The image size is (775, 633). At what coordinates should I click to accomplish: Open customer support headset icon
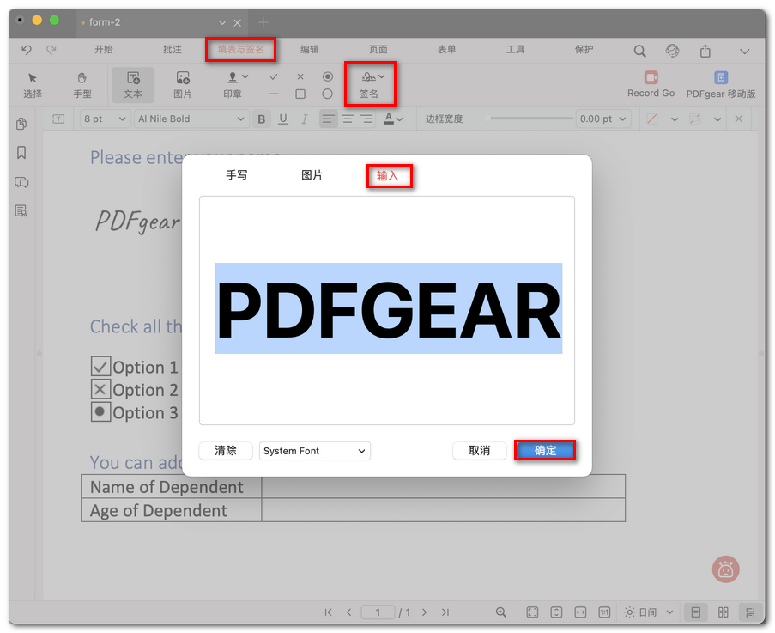click(x=672, y=51)
